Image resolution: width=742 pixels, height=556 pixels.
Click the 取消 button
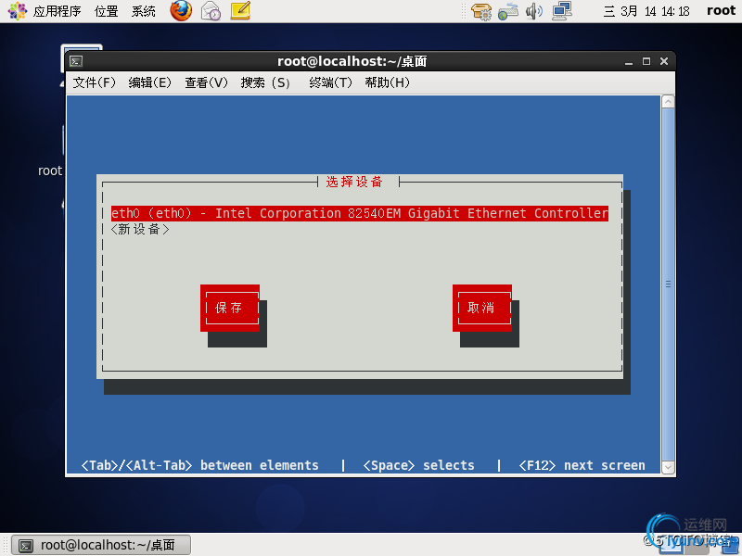pyautogui.click(x=481, y=308)
